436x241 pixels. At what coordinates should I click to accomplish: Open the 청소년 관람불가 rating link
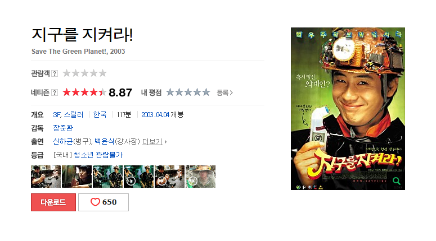[x=98, y=155]
